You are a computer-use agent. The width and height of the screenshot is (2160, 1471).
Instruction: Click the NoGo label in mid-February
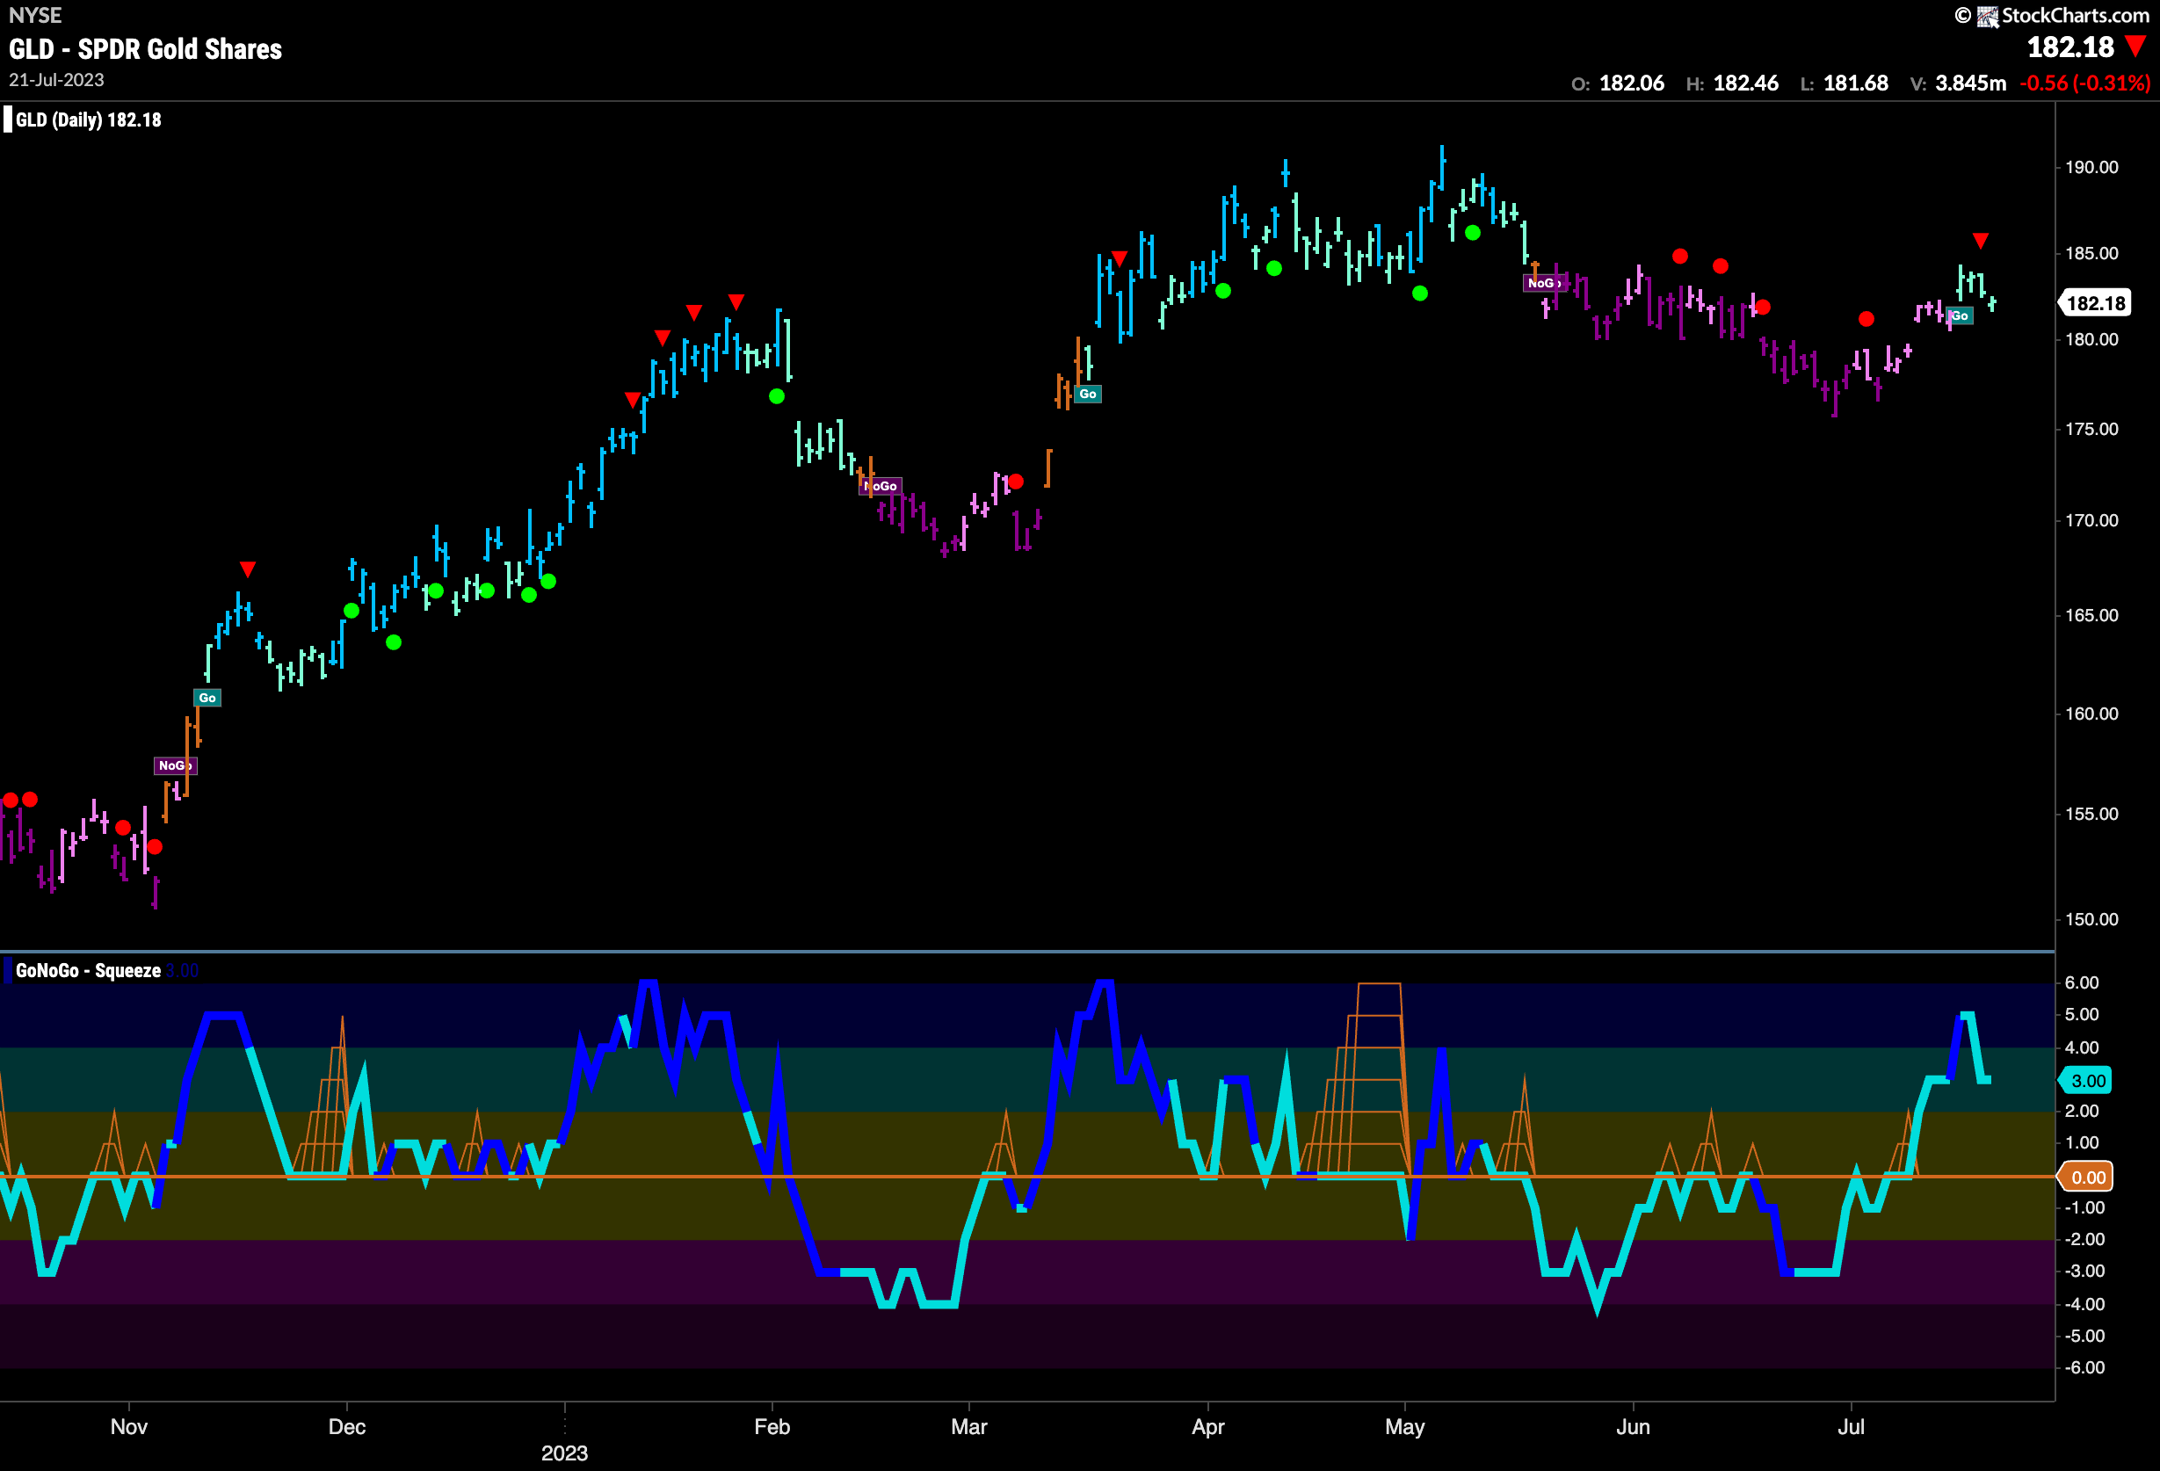(x=881, y=486)
